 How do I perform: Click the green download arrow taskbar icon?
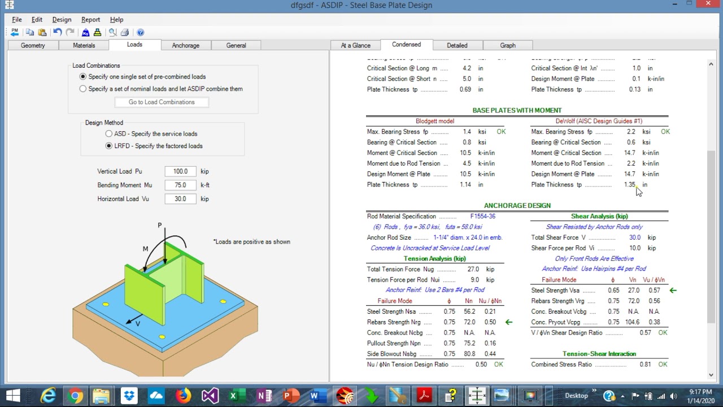pos(372,396)
